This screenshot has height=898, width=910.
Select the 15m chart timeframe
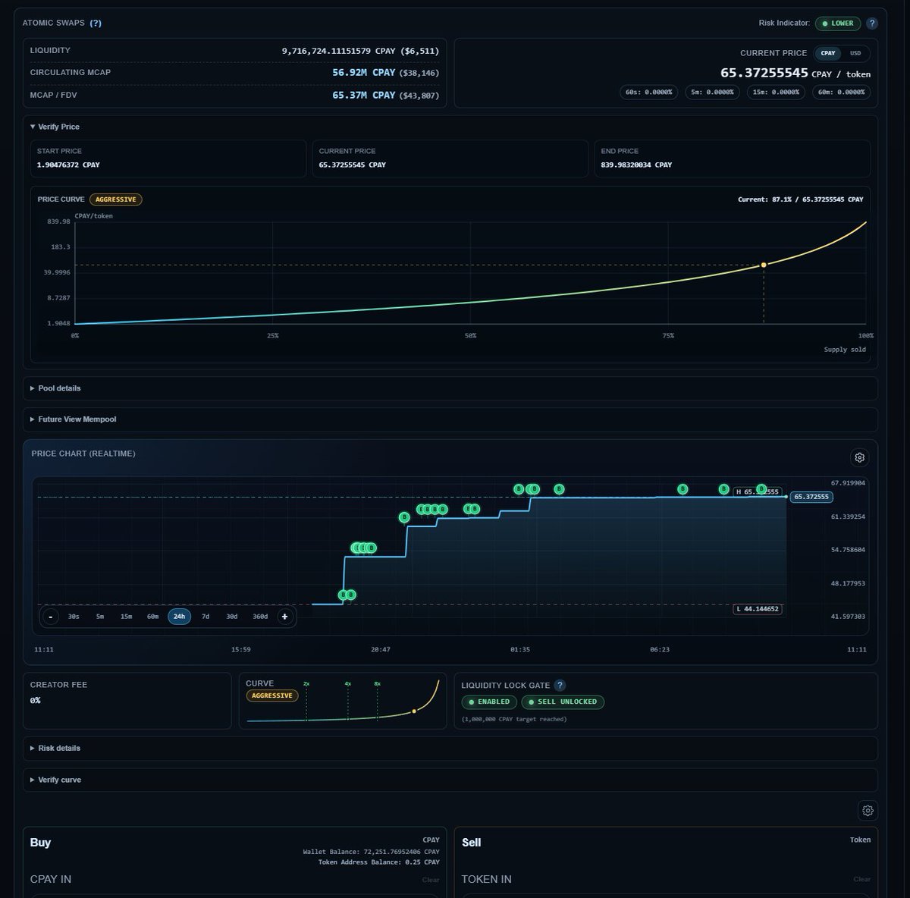[126, 617]
